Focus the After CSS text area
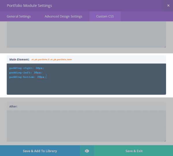This screenshot has width=173, height=156. pyautogui.click(x=86, y=126)
